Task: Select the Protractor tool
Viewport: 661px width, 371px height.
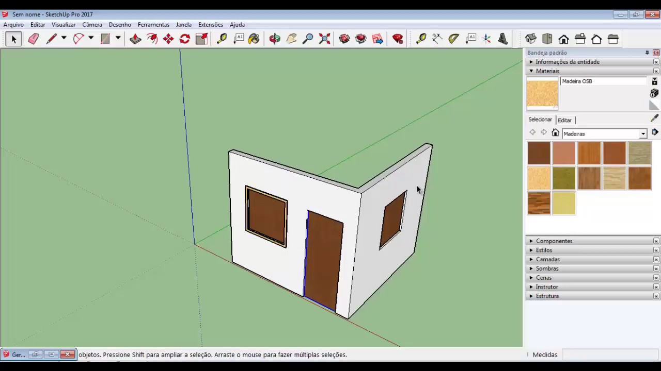Action: [454, 39]
